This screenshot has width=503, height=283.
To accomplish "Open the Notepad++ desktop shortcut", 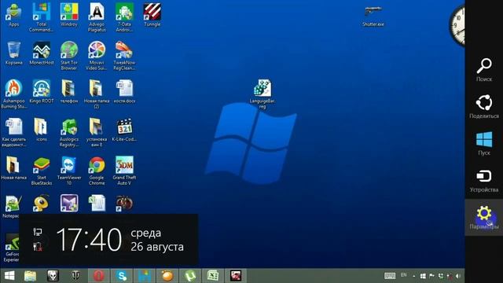I will (13, 207).
